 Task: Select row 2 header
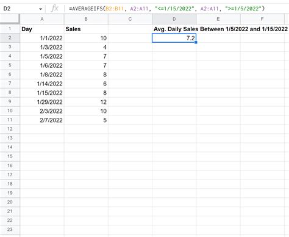[10, 38]
